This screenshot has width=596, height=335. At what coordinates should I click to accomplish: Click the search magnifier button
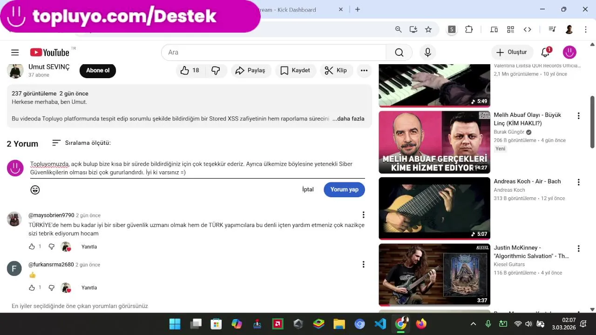tap(399, 53)
